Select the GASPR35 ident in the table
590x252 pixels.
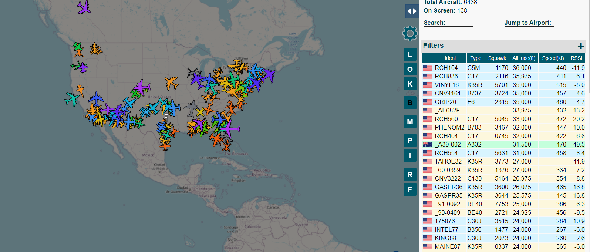tap(448, 196)
